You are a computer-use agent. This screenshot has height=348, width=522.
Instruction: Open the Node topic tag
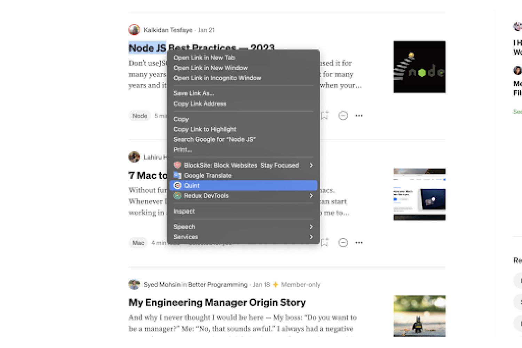[140, 116]
